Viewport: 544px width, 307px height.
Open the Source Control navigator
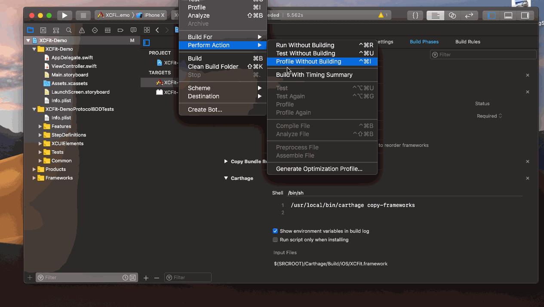pyautogui.click(x=43, y=30)
